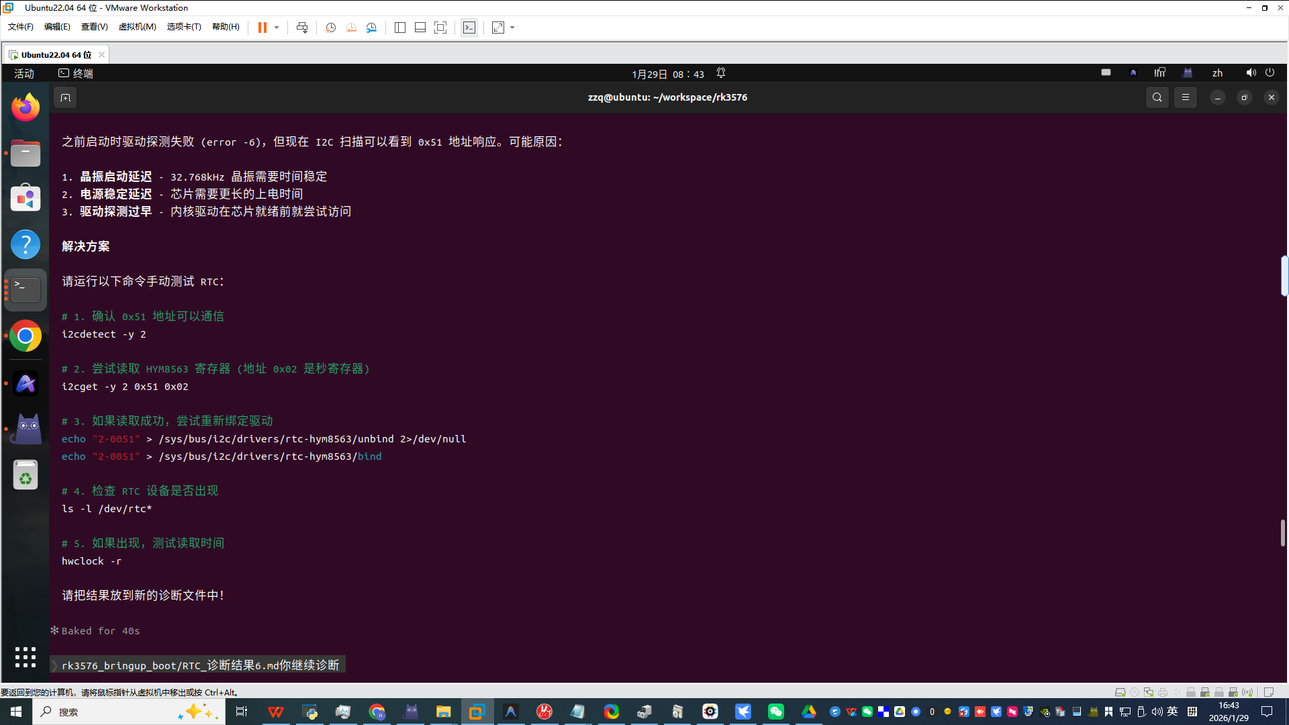The width and height of the screenshot is (1289, 725).
Task: Toggle the VMware library sidebar view
Action: point(400,28)
